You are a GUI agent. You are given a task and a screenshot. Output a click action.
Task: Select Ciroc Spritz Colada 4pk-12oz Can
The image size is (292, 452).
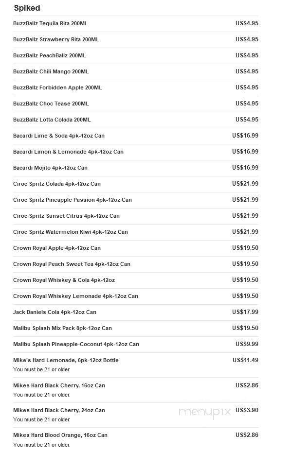[56, 184]
